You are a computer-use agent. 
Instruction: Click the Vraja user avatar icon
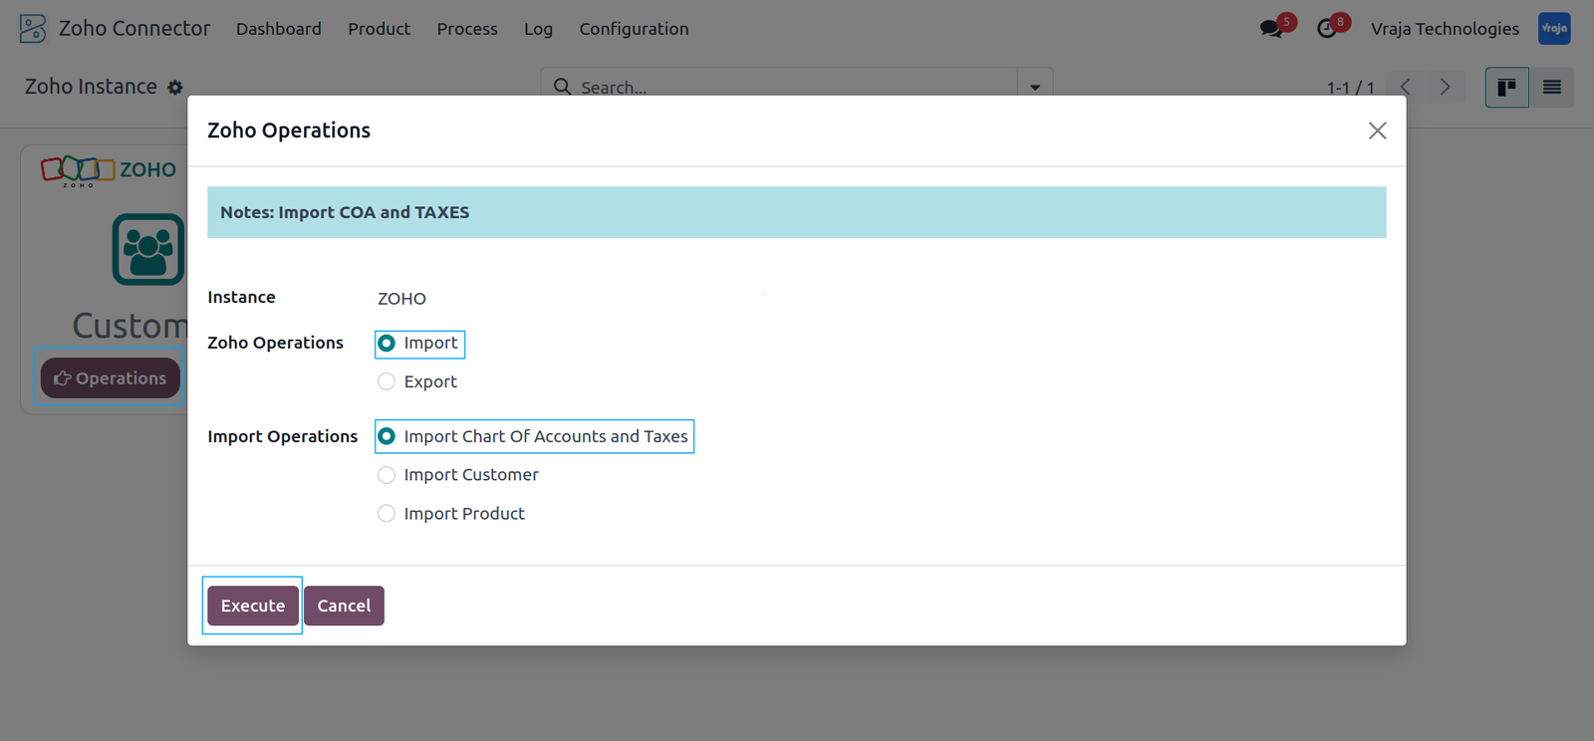point(1554,28)
